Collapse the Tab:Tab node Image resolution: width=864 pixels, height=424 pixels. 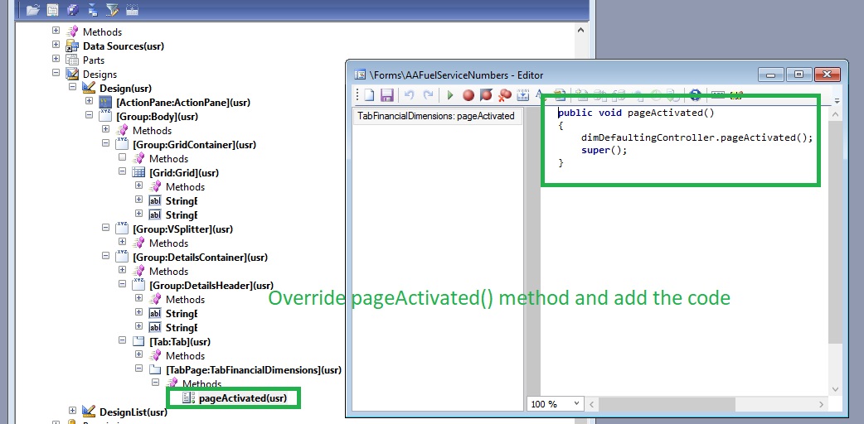point(122,341)
